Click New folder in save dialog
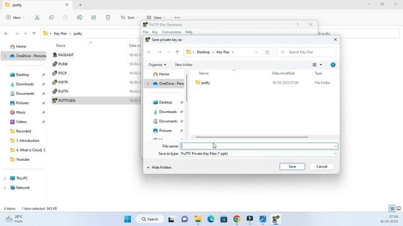403x226 pixels. [x=183, y=65]
